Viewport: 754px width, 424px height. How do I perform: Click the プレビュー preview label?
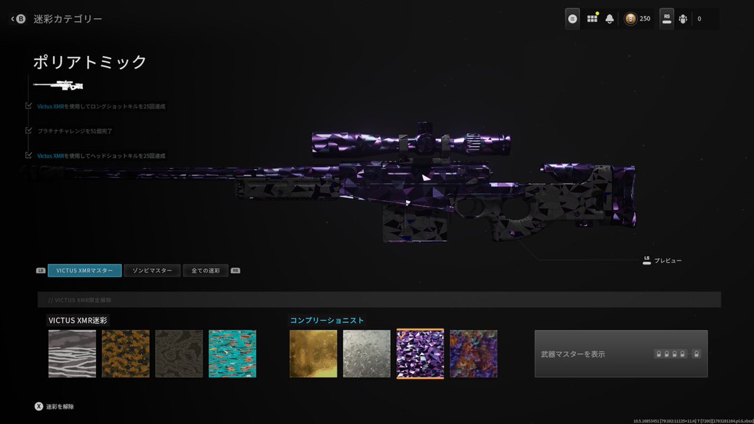click(668, 260)
